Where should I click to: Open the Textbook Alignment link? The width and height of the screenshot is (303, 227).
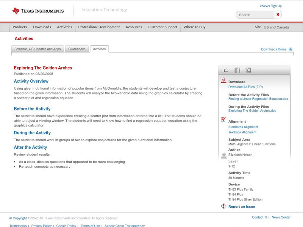coord(242,132)
